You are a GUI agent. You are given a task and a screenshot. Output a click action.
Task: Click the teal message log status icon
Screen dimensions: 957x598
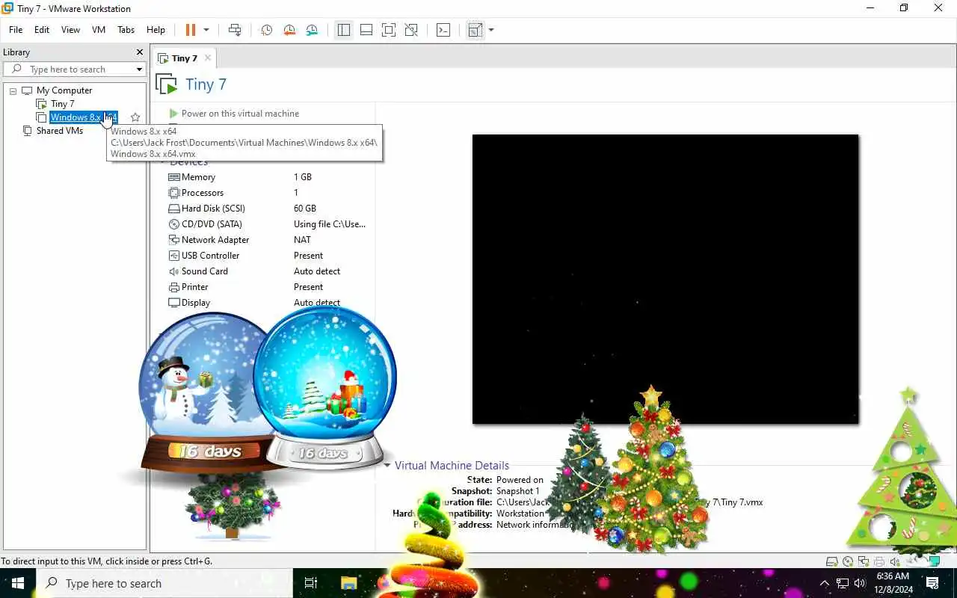coord(935,561)
